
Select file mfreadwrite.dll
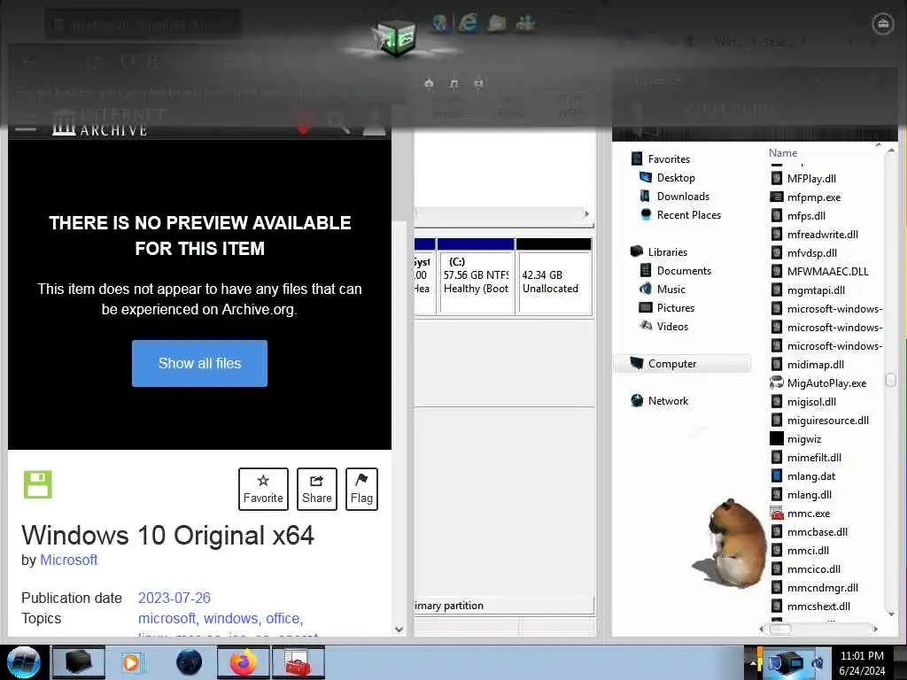coord(822,234)
